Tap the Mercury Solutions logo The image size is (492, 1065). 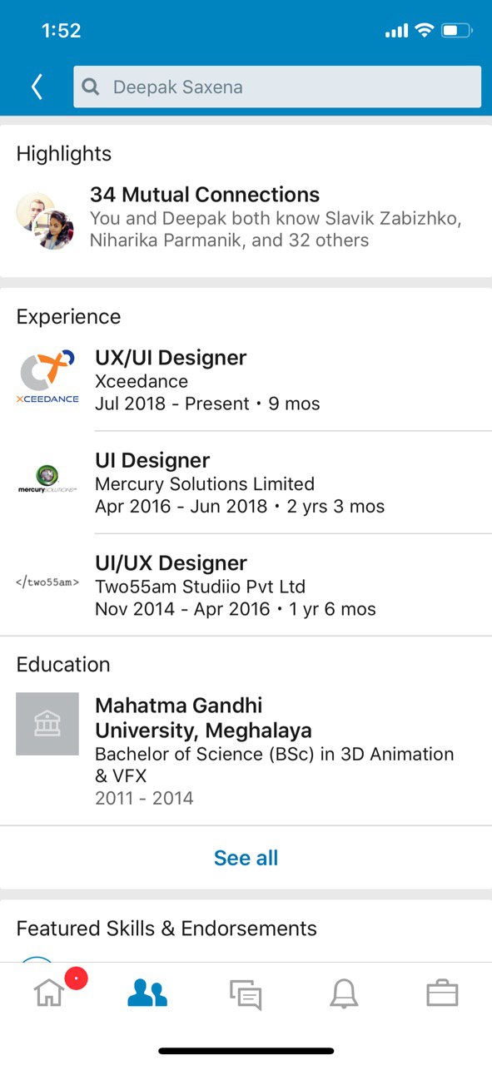pos(47,479)
